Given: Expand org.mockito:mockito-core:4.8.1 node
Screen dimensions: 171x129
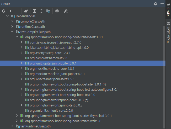Looking at the screenshot, I should tap(22, 68).
